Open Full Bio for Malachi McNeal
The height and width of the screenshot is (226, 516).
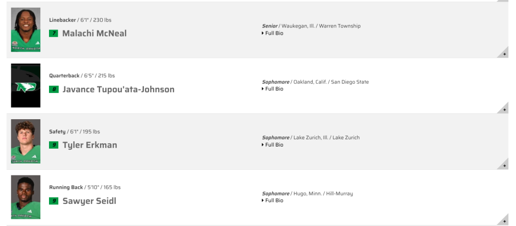272,33
